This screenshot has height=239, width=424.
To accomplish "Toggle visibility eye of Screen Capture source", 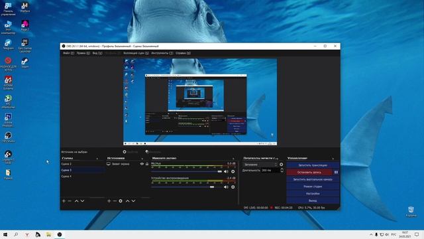I will 142,164.
